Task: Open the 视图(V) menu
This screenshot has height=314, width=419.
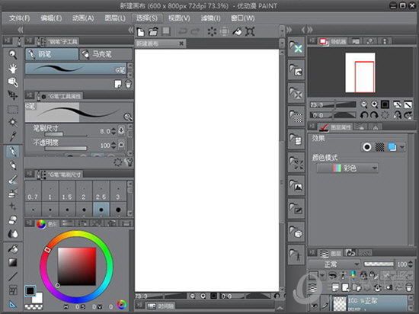Action: (x=179, y=18)
